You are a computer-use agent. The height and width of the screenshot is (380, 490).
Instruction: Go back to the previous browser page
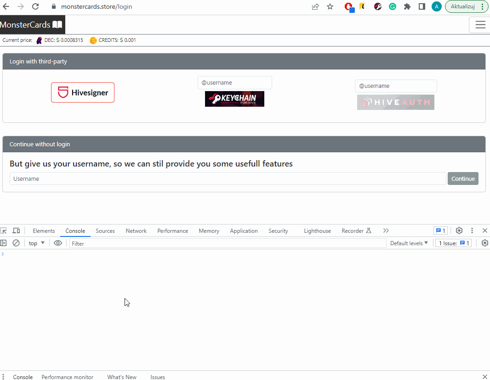click(x=6, y=6)
